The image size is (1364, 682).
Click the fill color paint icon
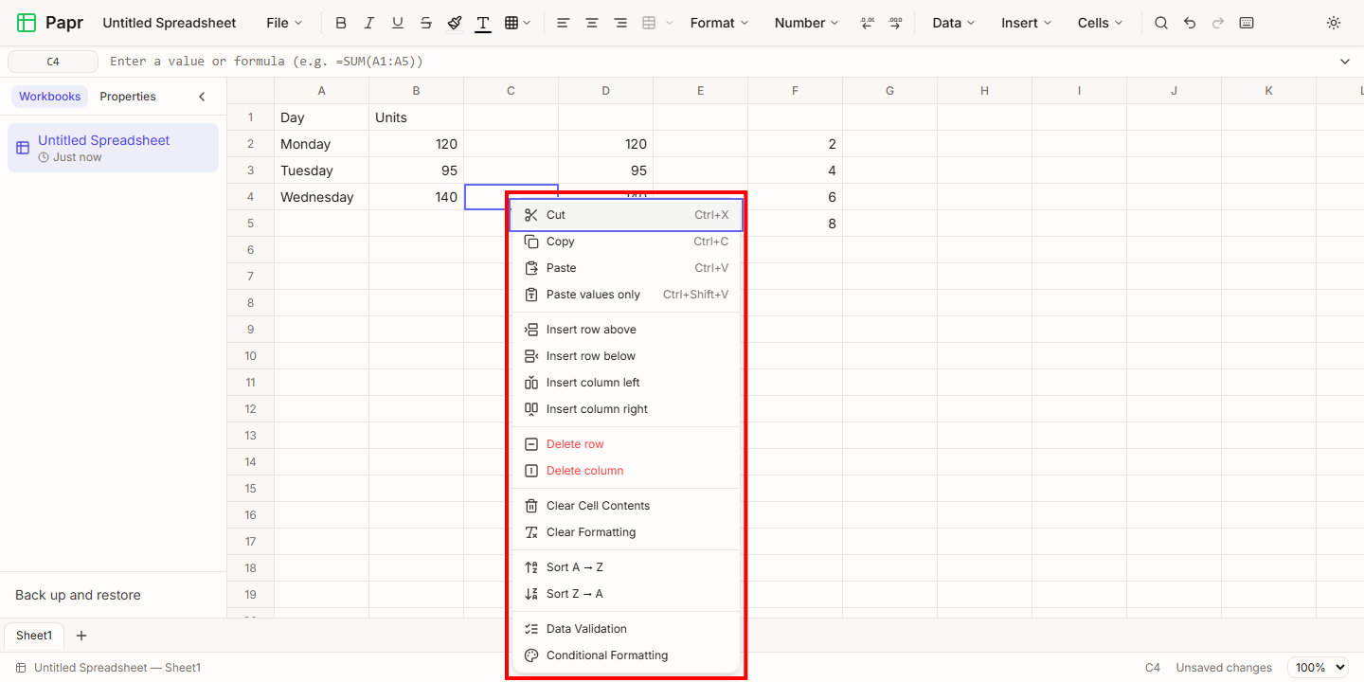click(x=455, y=23)
